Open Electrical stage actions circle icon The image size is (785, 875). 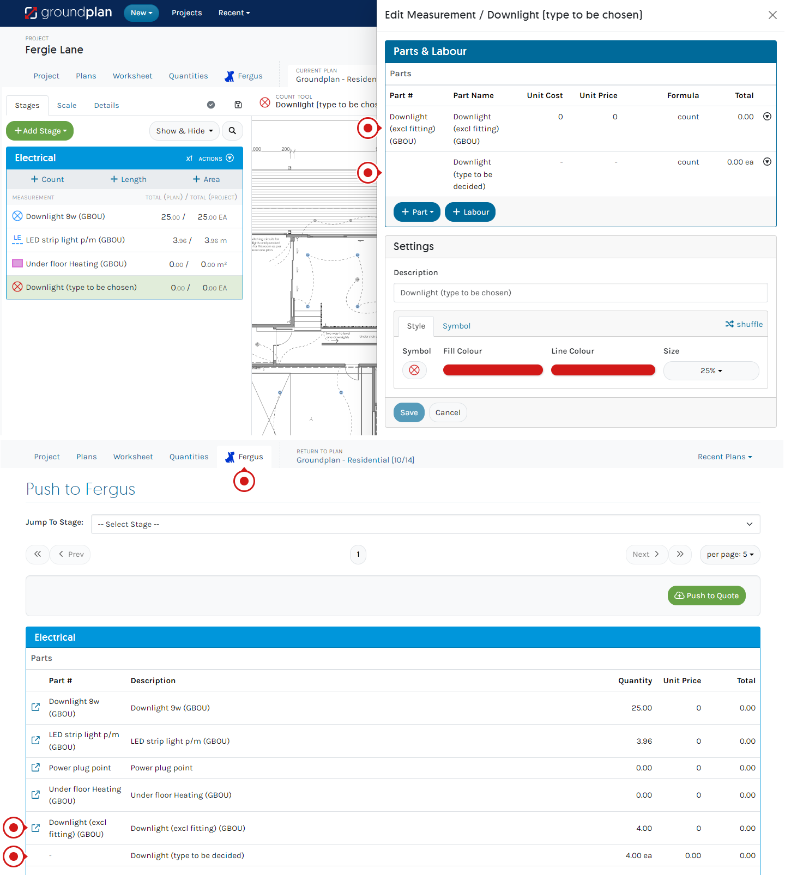pos(230,158)
